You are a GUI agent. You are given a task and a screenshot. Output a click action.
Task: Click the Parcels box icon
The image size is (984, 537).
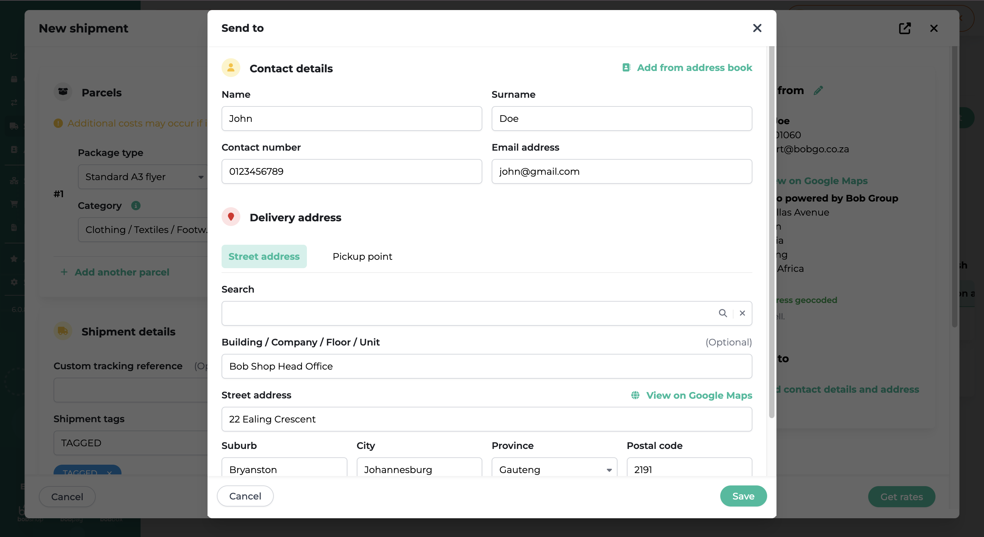point(63,92)
